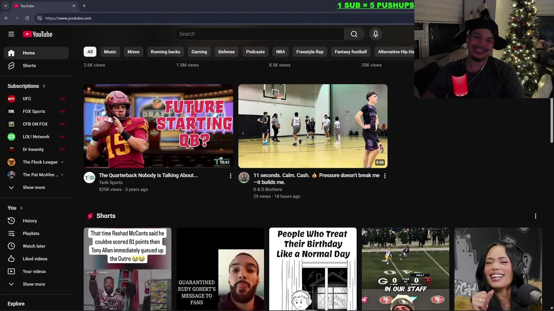Open the Shorts shelf options menu
The height and width of the screenshot is (311, 554).
tap(535, 216)
